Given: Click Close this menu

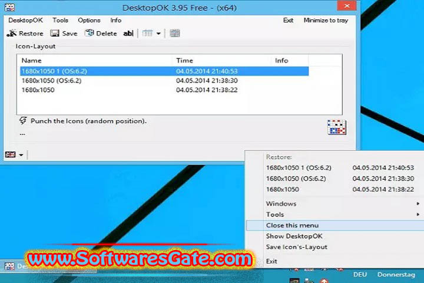Looking at the screenshot, I should coord(335,225).
